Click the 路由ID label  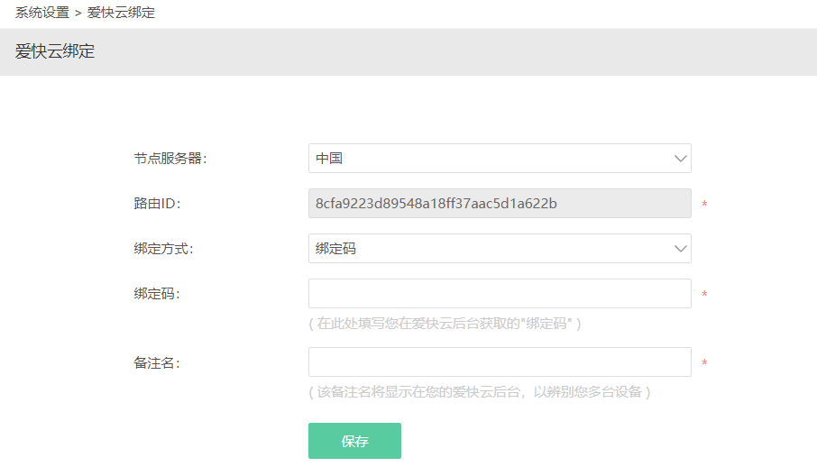tap(157, 204)
